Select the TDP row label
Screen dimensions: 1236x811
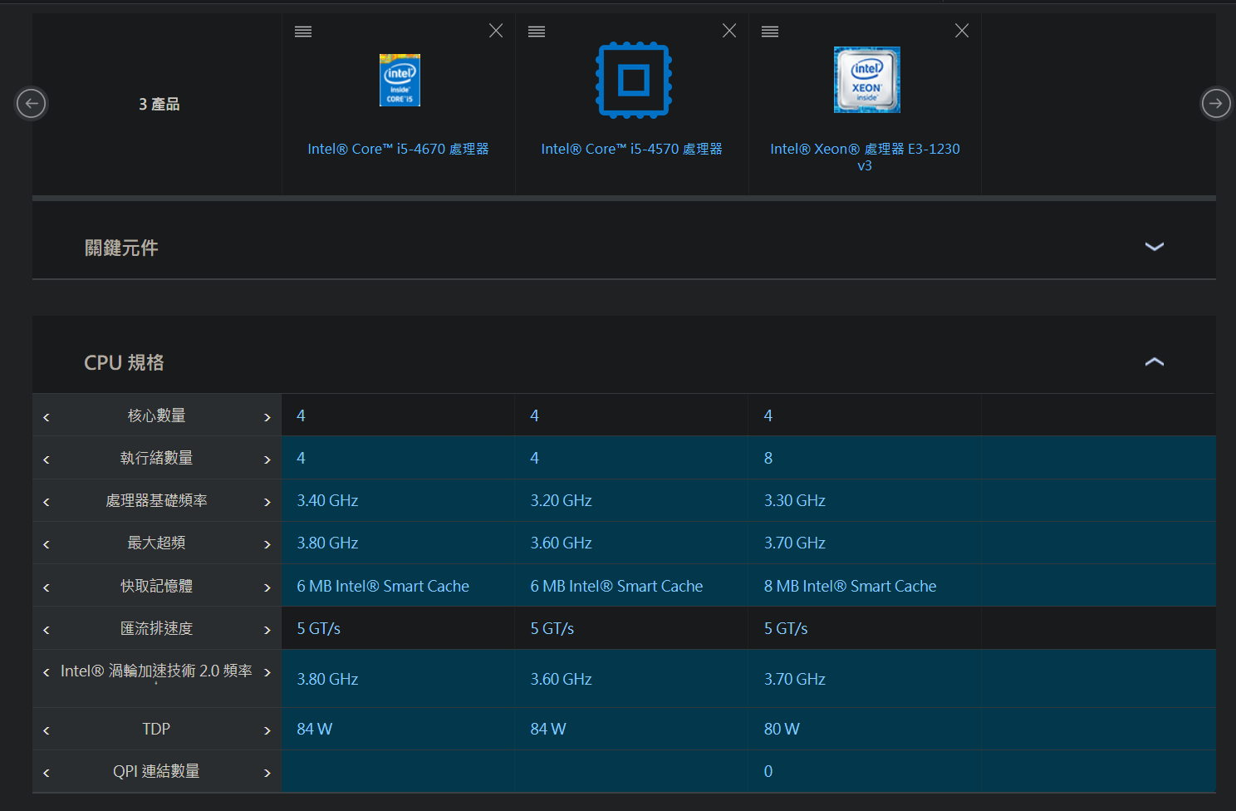click(x=156, y=729)
